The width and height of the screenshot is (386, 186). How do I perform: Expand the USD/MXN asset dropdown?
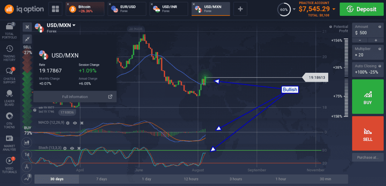74,25
